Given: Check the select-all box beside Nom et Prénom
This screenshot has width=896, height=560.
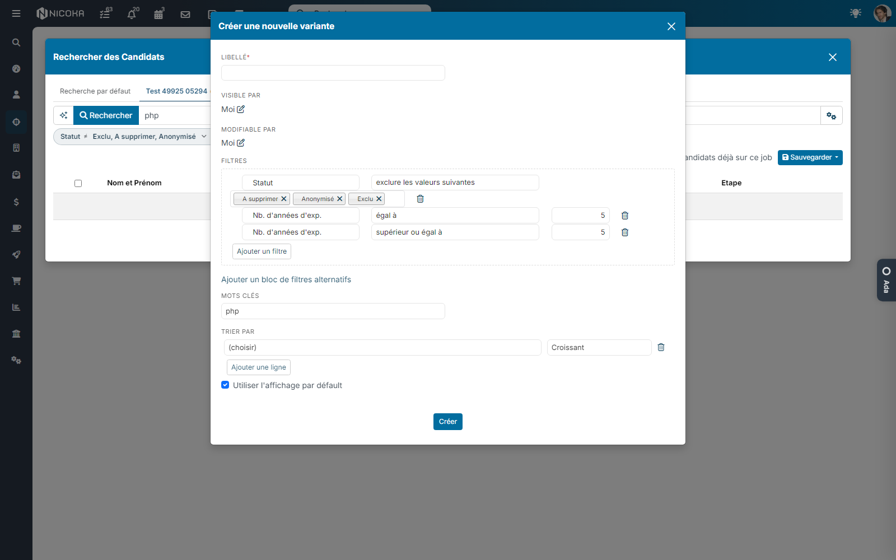Looking at the screenshot, I should pyautogui.click(x=78, y=183).
